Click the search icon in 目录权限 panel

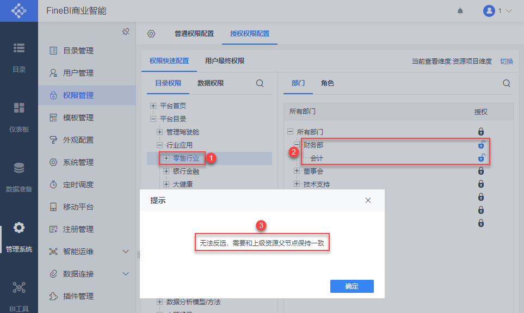[260, 83]
